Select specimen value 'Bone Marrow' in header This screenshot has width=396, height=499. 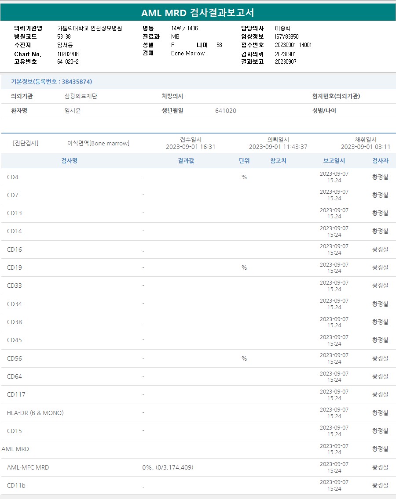[188, 54]
